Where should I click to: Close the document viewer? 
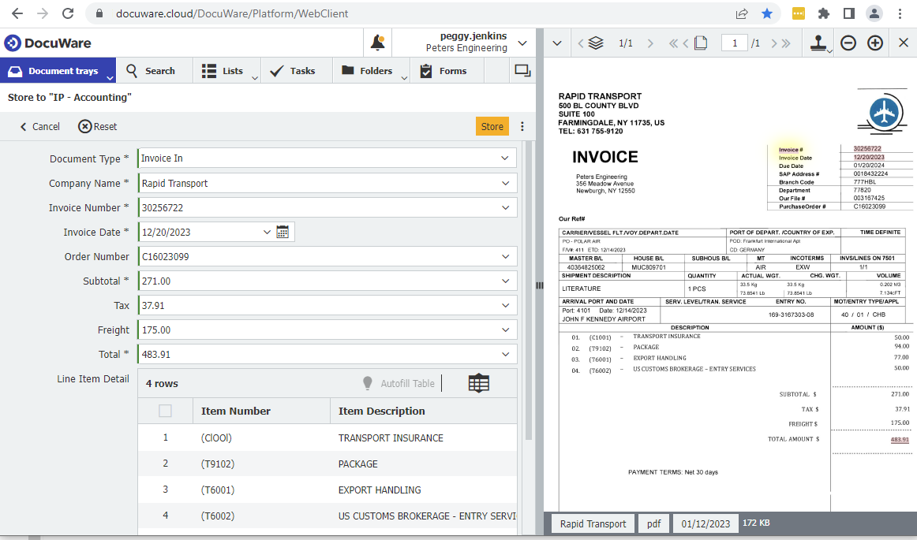pos(903,43)
